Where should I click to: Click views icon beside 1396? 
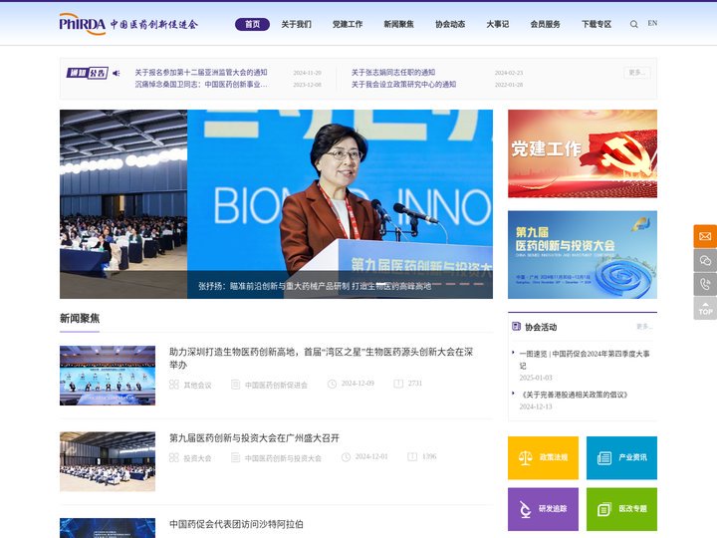pos(412,456)
